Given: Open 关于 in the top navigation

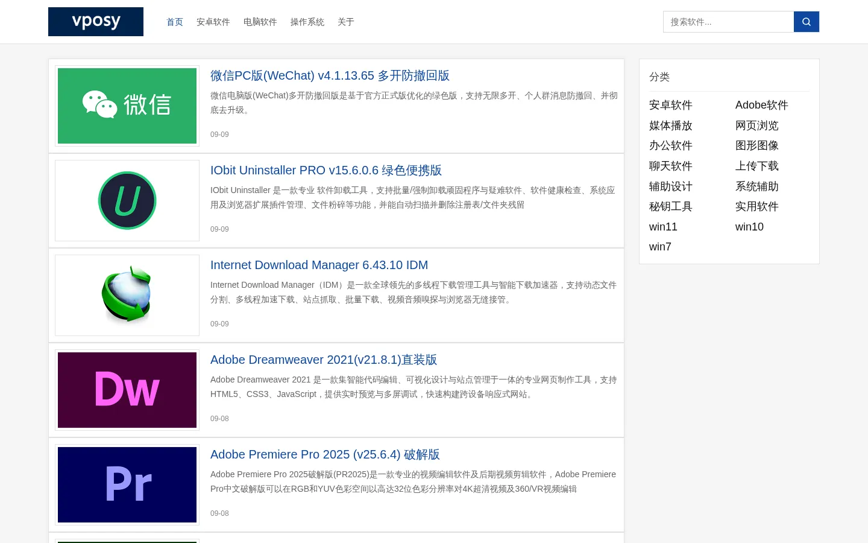Looking at the screenshot, I should pos(346,22).
